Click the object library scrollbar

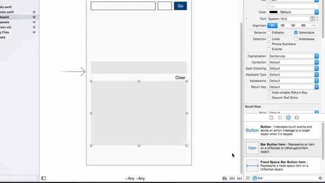(x=323, y=141)
